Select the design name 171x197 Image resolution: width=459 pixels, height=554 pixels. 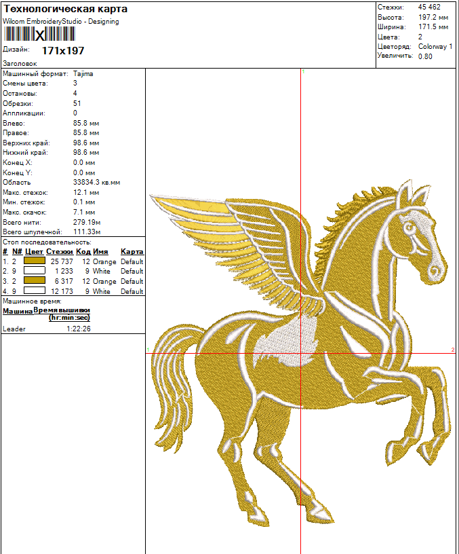63,51
